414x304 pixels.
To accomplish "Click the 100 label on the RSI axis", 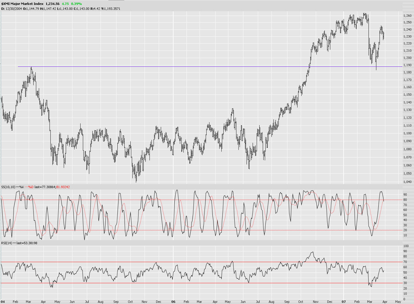I will pos(406,246).
